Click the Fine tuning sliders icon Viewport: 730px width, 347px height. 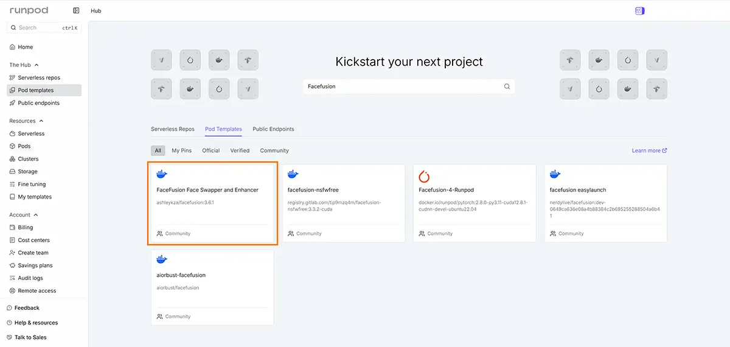pyautogui.click(x=12, y=184)
